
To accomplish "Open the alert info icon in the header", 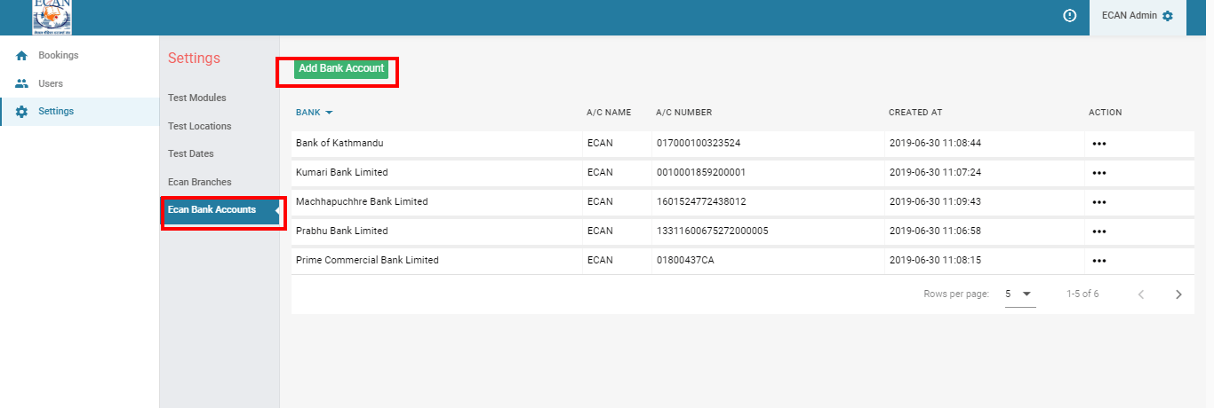I will coord(1070,16).
